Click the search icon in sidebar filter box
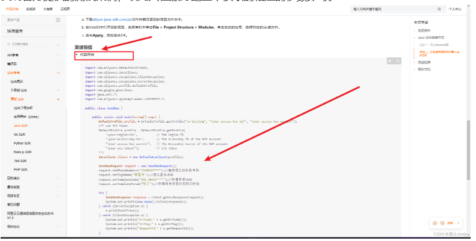The width and height of the screenshot is (476, 241). (x=9, y=44)
